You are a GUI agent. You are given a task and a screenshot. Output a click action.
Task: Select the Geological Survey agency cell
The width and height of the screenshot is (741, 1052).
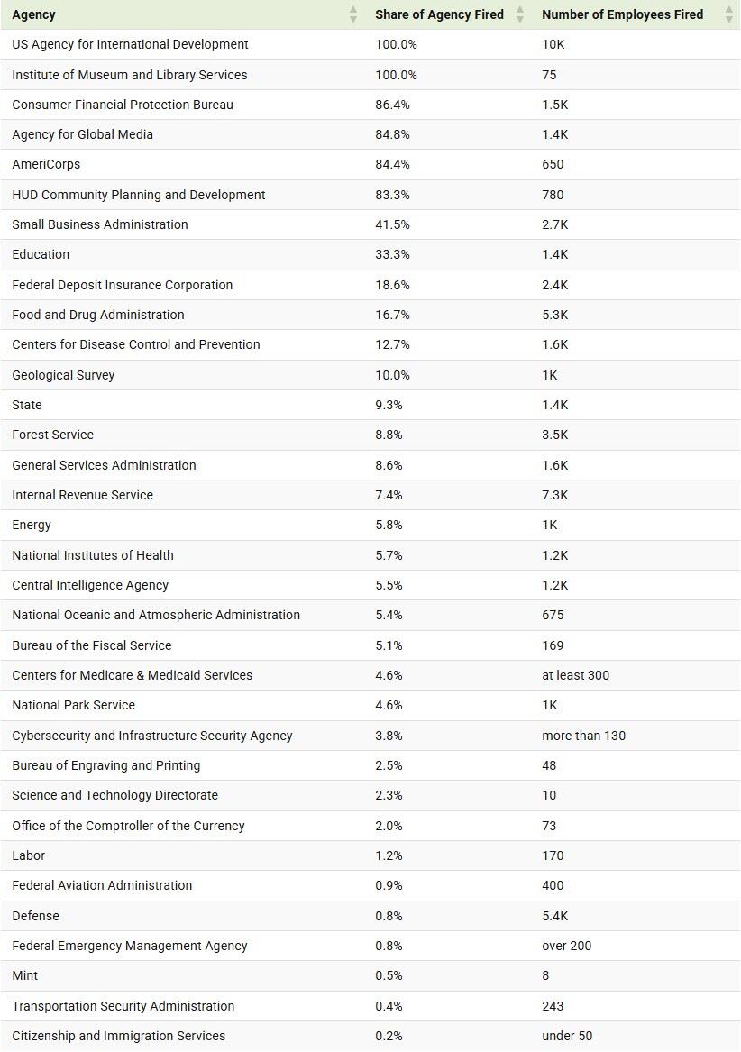pyautogui.click(x=63, y=375)
